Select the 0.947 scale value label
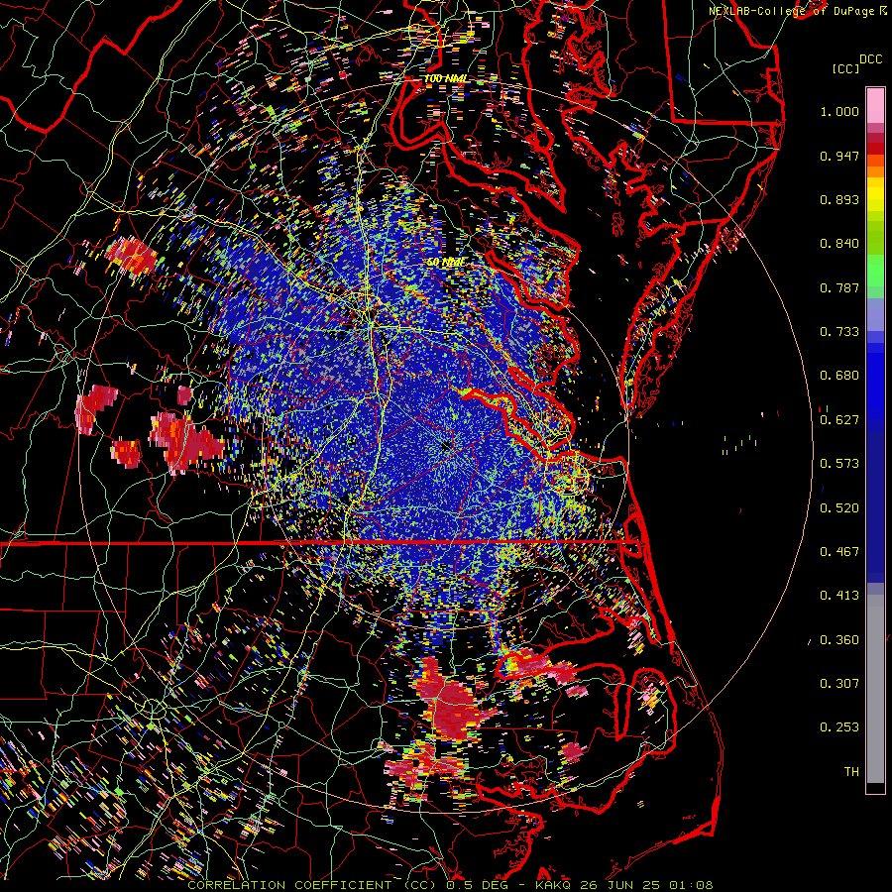The width and height of the screenshot is (892, 892). pyautogui.click(x=839, y=156)
